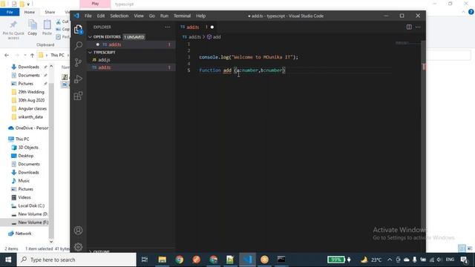475x267 pixels.
Task: Open the Extensions view
Action: pyautogui.click(x=78, y=96)
